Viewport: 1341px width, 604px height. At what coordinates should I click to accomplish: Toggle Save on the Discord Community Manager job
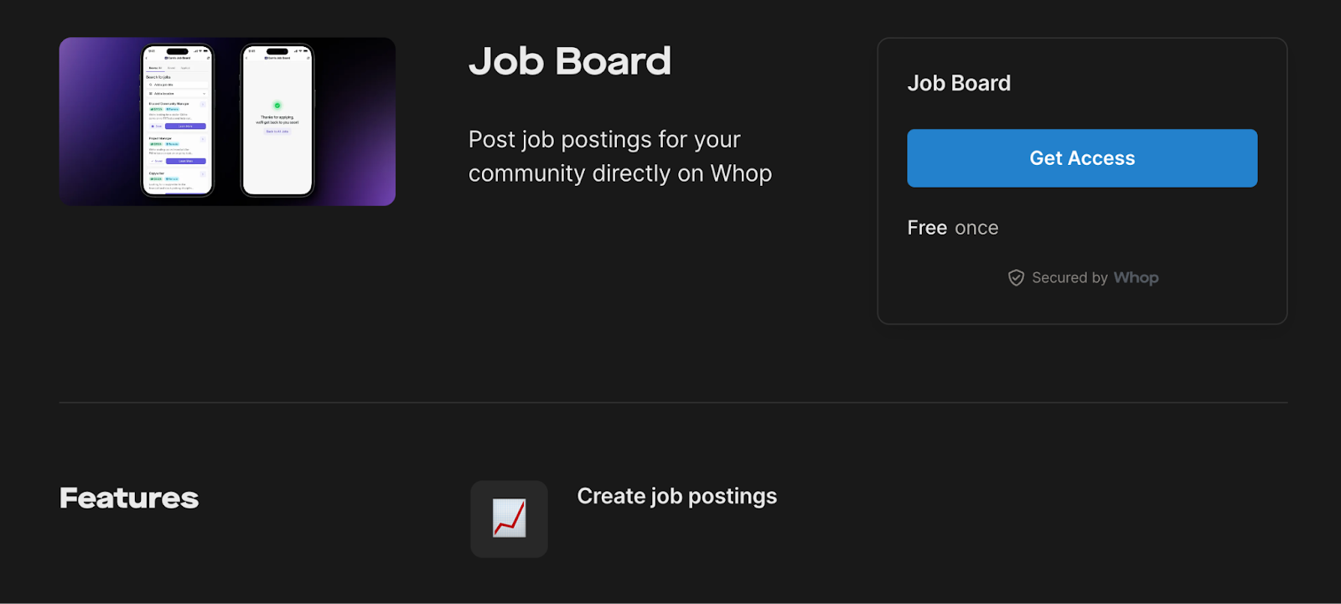(x=156, y=126)
